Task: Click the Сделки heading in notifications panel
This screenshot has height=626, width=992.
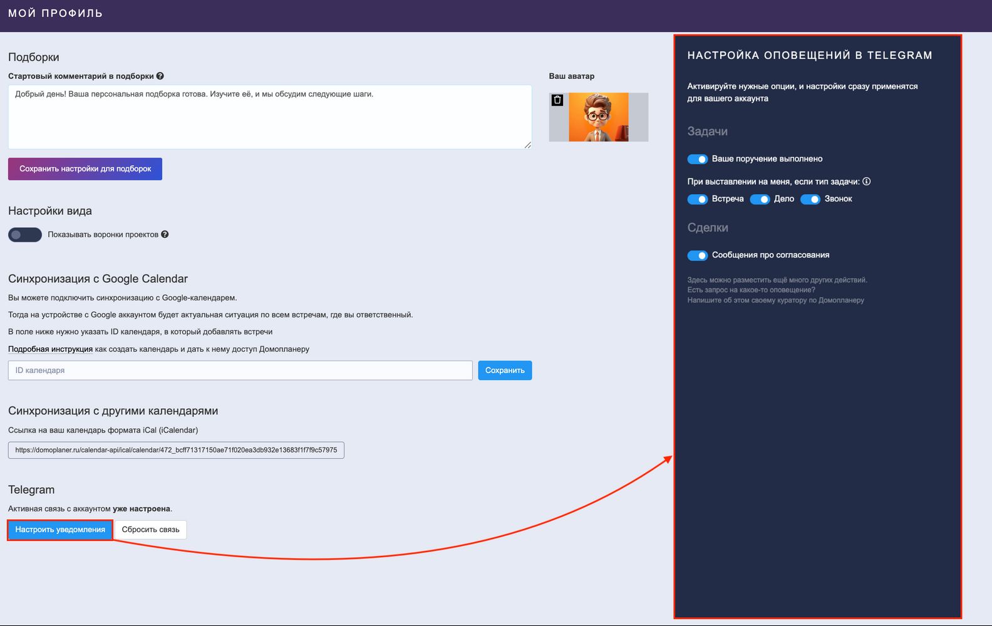Action: [x=708, y=228]
